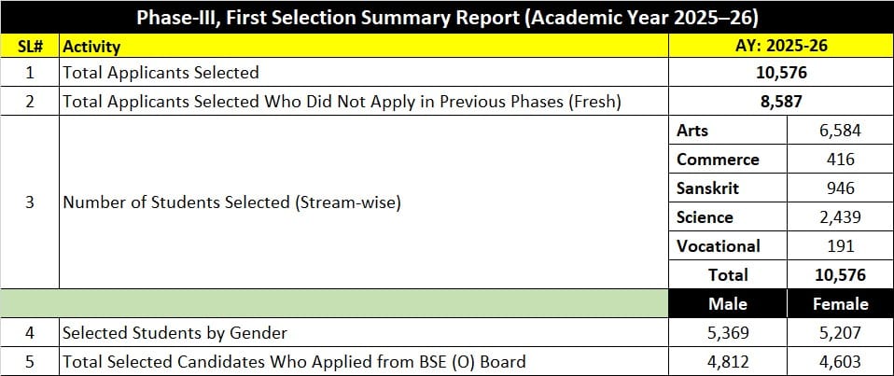The height and width of the screenshot is (376, 894).
Task: Click the 10,576 total applicants value
Action: [781, 72]
